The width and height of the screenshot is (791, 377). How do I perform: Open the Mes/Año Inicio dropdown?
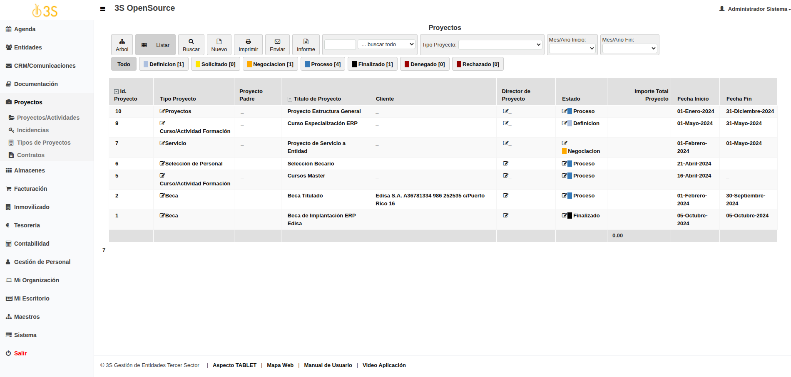(572, 49)
